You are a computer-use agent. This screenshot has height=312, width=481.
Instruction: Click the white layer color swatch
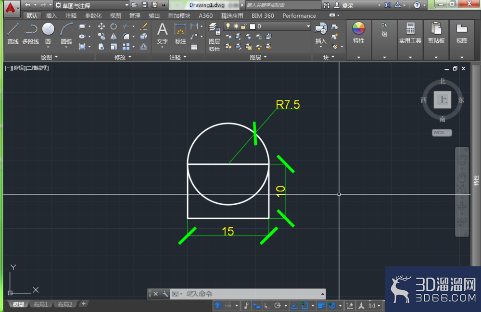click(x=253, y=26)
